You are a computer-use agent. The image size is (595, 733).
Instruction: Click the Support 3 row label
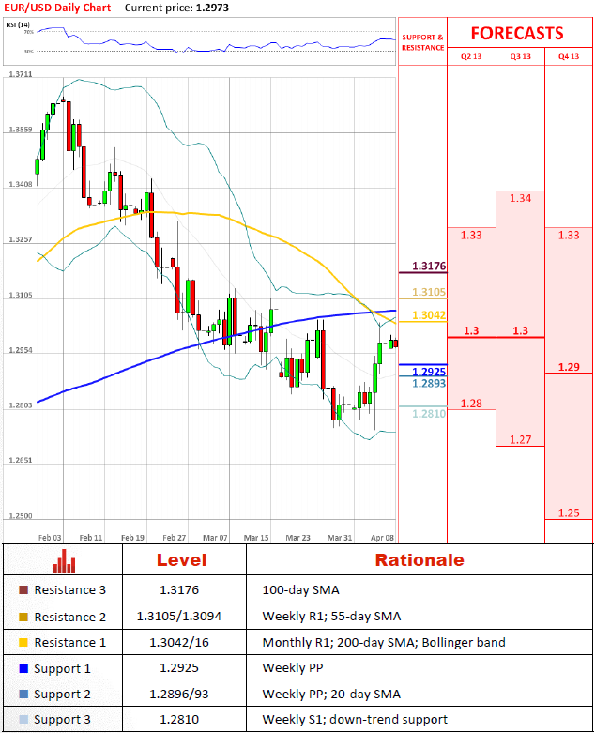62,720
